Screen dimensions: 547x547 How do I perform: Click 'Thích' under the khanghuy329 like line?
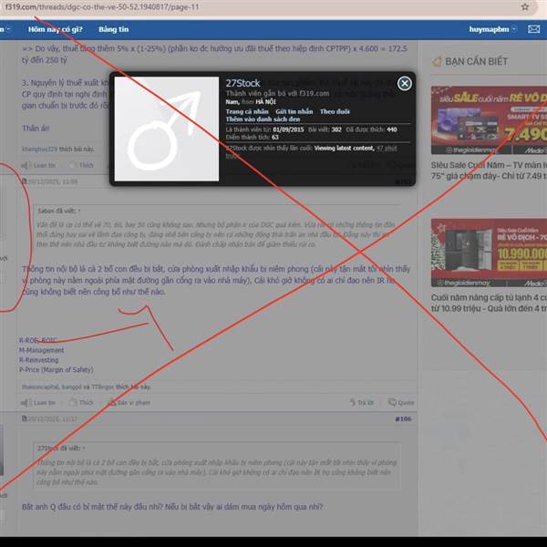click(x=81, y=165)
